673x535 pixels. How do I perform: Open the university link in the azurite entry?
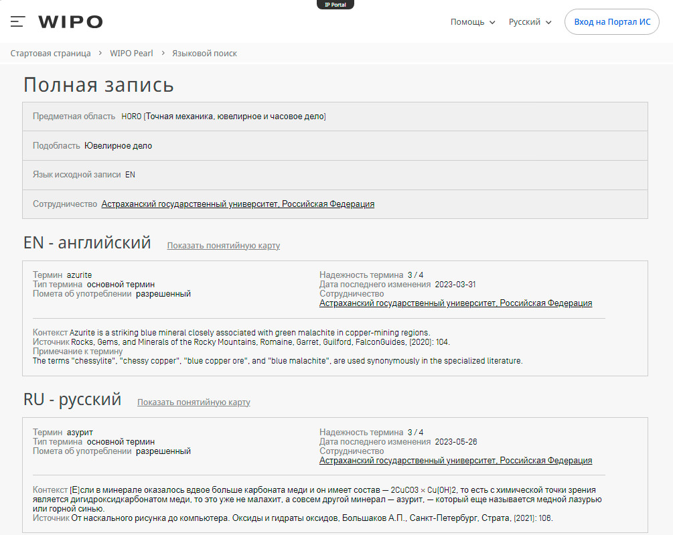pyautogui.click(x=455, y=303)
